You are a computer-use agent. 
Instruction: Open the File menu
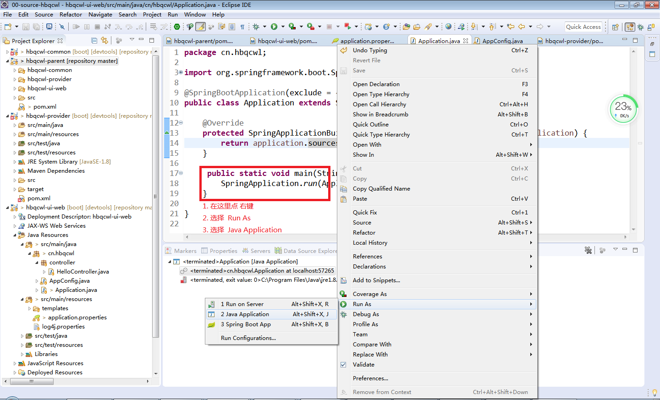(x=7, y=14)
